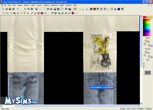
Task: Open the Effects menu
Action: 26,5
